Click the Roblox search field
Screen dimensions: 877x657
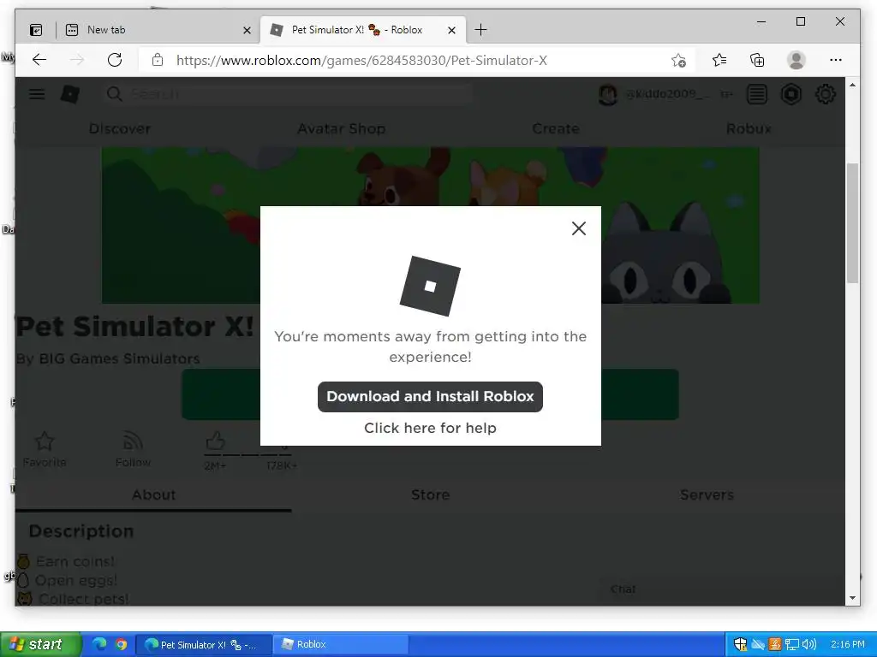click(x=288, y=94)
